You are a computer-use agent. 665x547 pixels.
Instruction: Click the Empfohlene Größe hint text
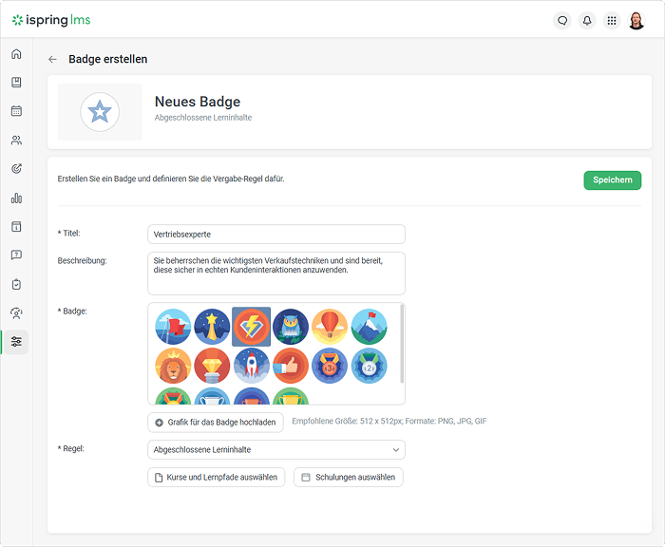coord(389,421)
